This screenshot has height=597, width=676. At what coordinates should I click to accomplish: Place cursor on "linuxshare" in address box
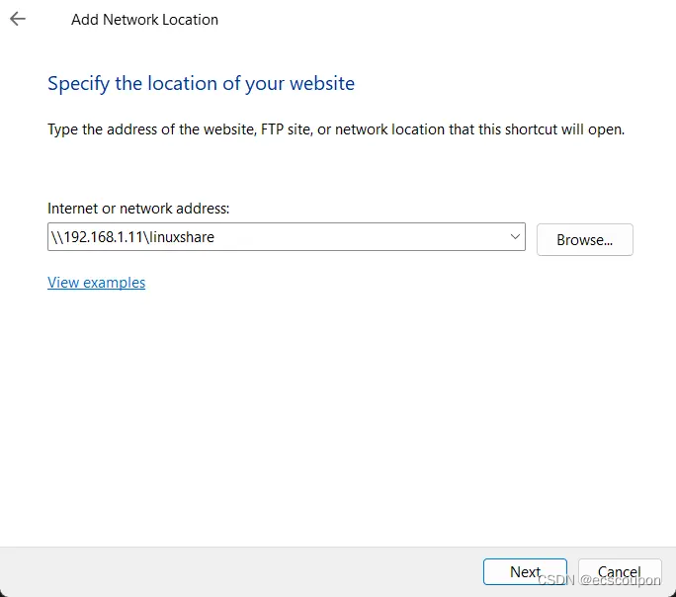182,237
